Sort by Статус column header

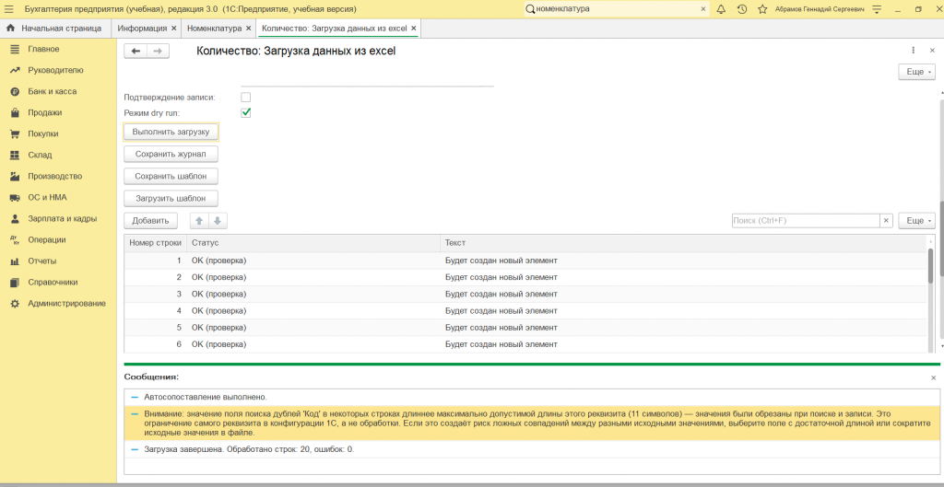click(313, 243)
